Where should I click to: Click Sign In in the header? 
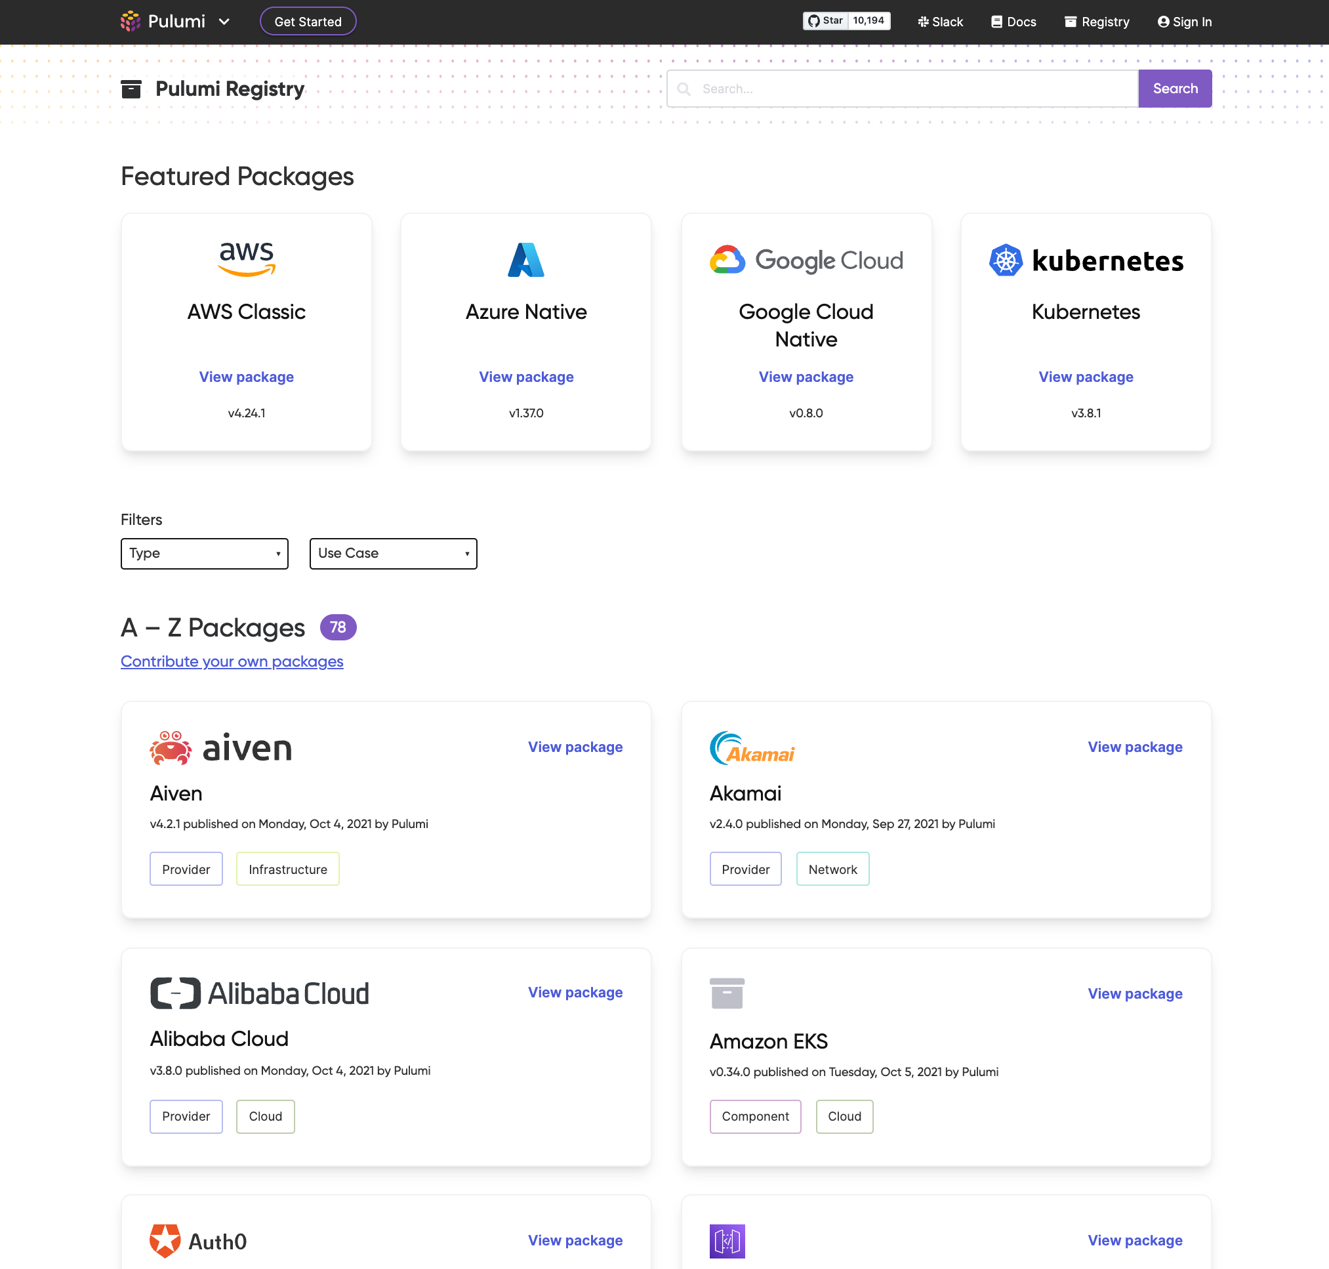[1184, 22]
